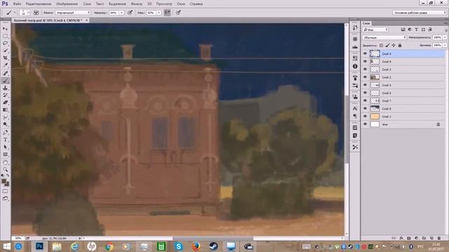Click the create new layer icon
Screen dimensions: 449x252
coord(431,238)
